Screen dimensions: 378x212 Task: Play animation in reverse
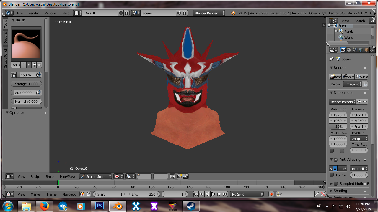(x=207, y=194)
